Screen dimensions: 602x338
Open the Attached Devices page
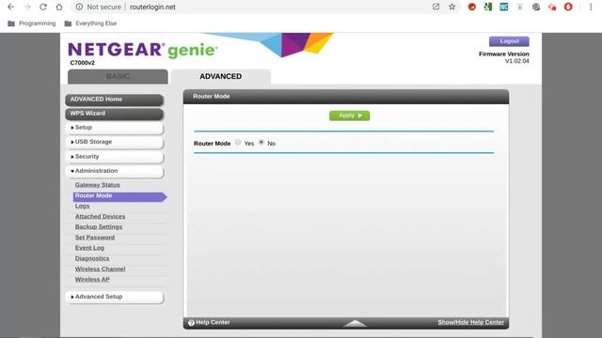[x=101, y=217]
